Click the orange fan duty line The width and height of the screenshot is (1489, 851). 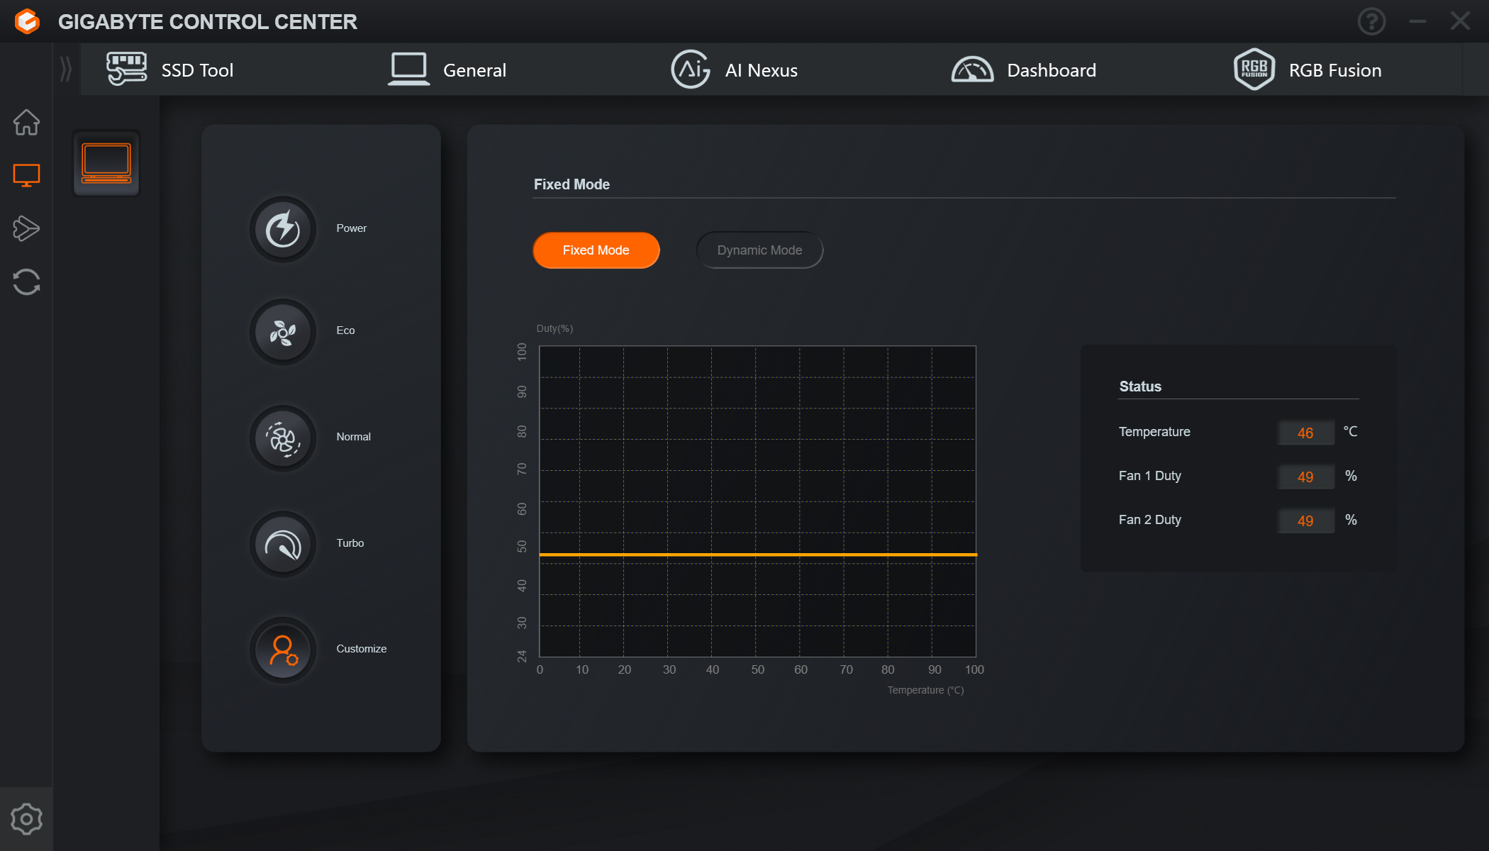click(x=758, y=555)
